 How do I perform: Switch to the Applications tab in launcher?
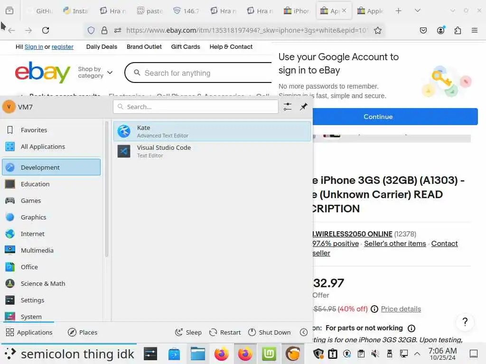point(29,332)
